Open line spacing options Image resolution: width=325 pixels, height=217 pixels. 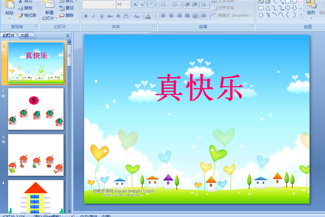pyautogui.click(x=204, y=4)
